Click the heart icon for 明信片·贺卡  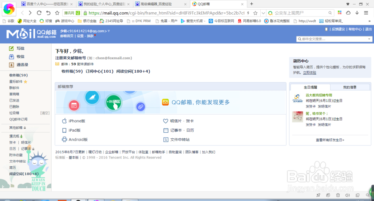point(166,121)
